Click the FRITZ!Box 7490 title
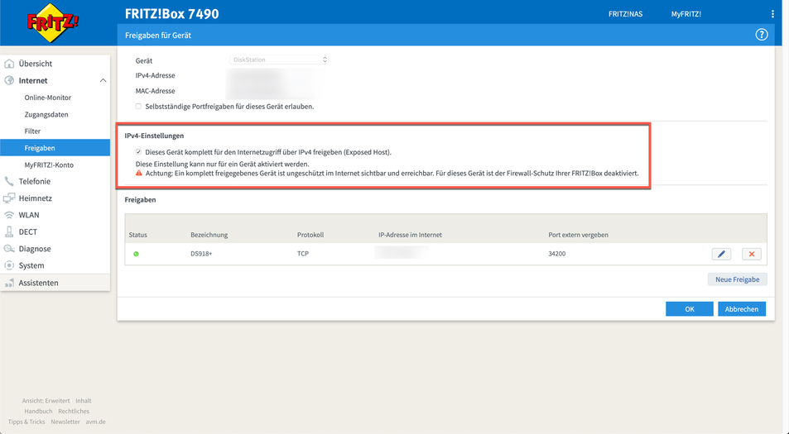Image resolution: width=789 pixels, height=434 pixels. 172,13
